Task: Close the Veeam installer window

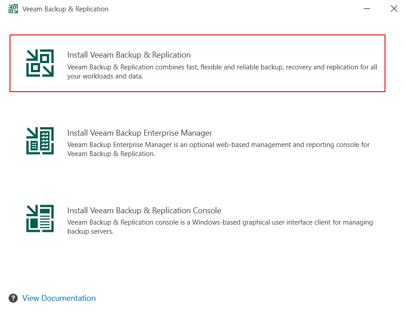Action: [x=394, y=9]
